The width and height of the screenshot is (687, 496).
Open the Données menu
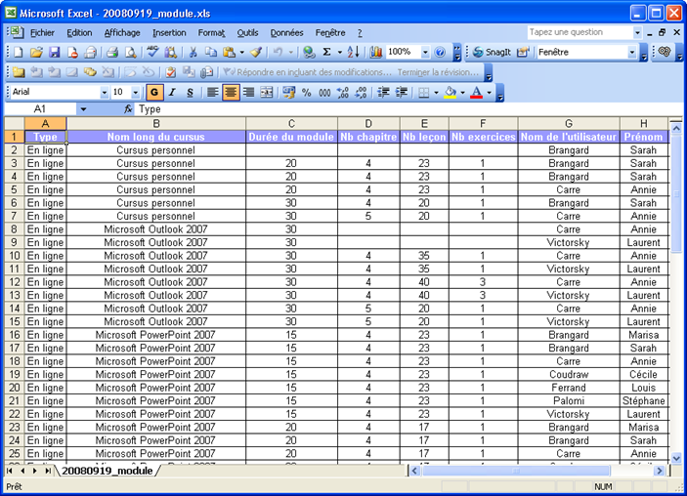click(286, 32)
